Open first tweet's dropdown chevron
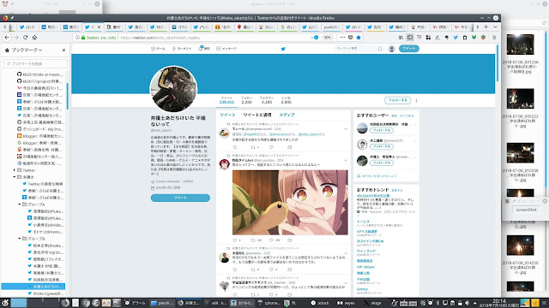 pyautogui.click(x=346, y=129)
